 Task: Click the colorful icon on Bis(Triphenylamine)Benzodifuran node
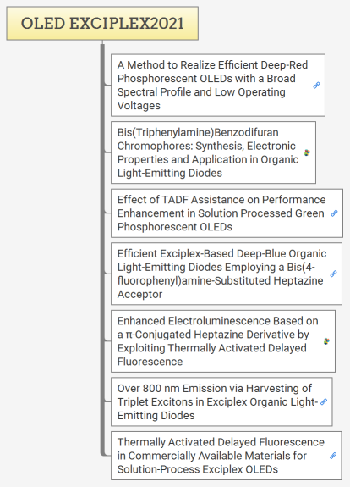[x=307, y=152]
